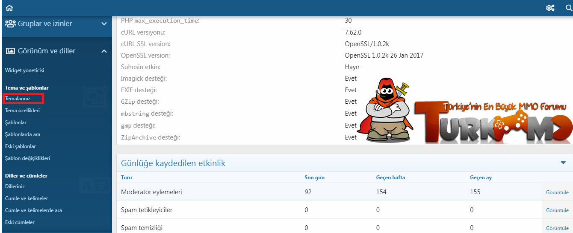Click the Son gün column header
The height and width of the screenshot is (233, 573).
(314, 178)
